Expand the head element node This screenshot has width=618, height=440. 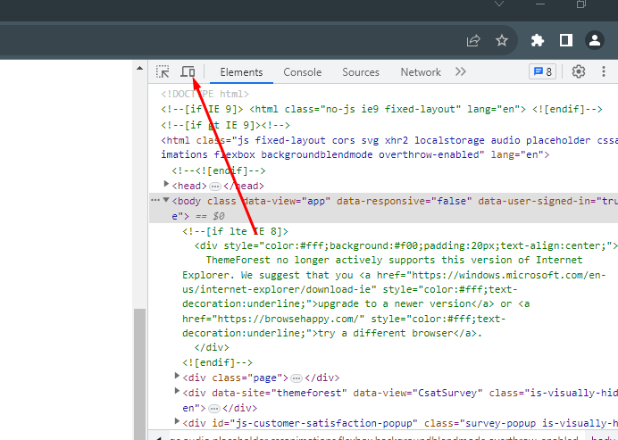166,184
